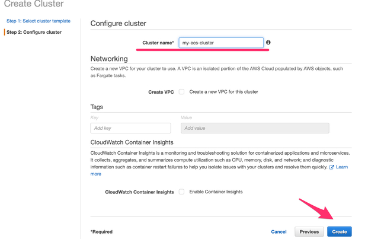
Task: Click the Create Cluster page title
Action: (x=34, y=4)
